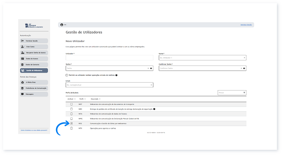Click the user avatar icon in header
This screenshot has height=155, width=282.
[x=62, y=25]
